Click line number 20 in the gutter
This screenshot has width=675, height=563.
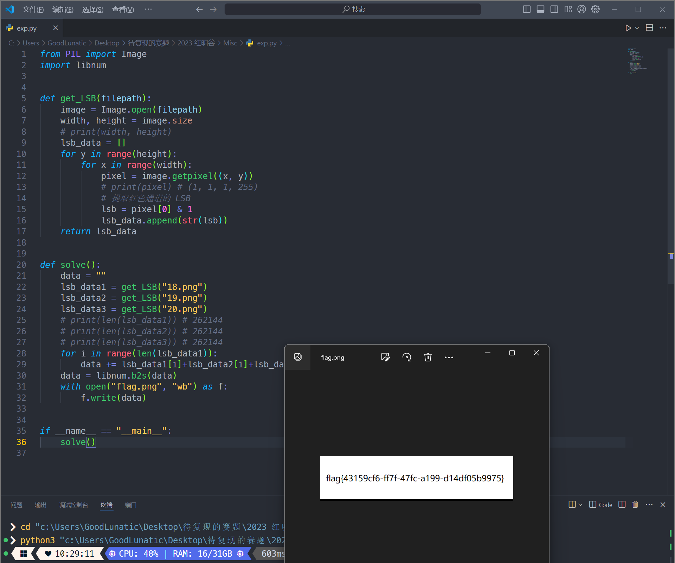21,265
